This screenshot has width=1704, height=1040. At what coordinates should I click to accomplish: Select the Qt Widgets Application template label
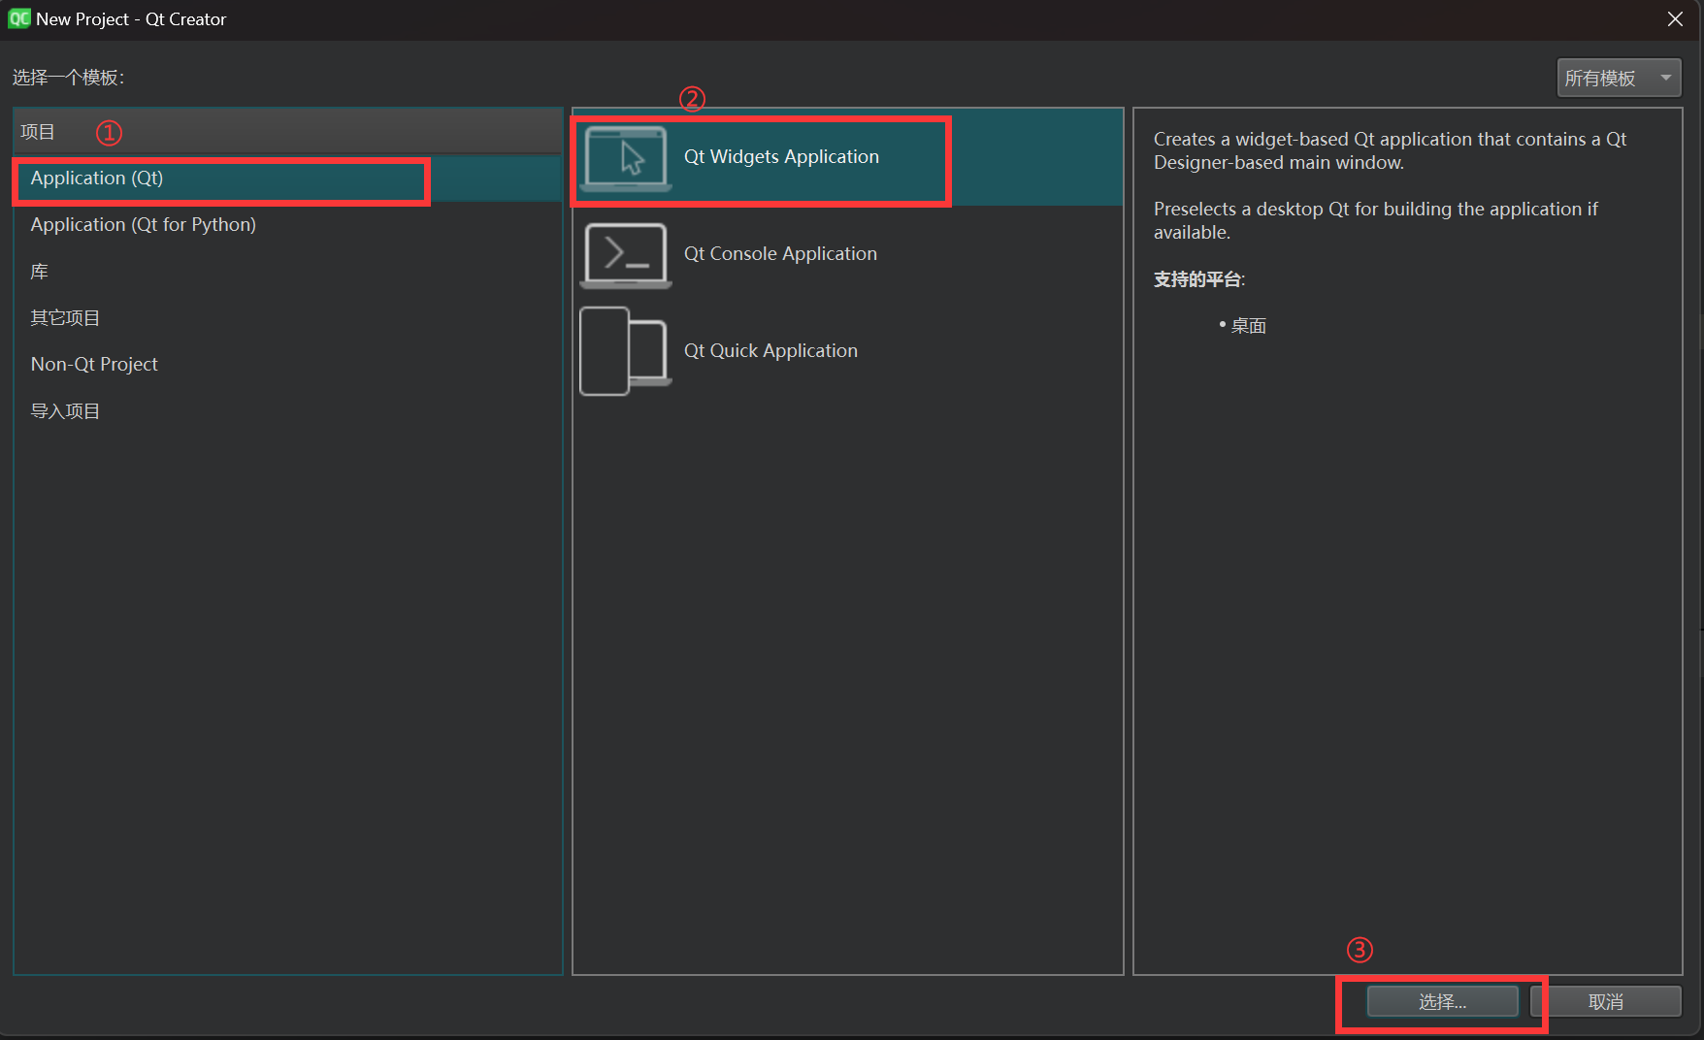[x=781, y=157]
